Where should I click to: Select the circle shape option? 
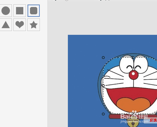[x=6, y=11]
